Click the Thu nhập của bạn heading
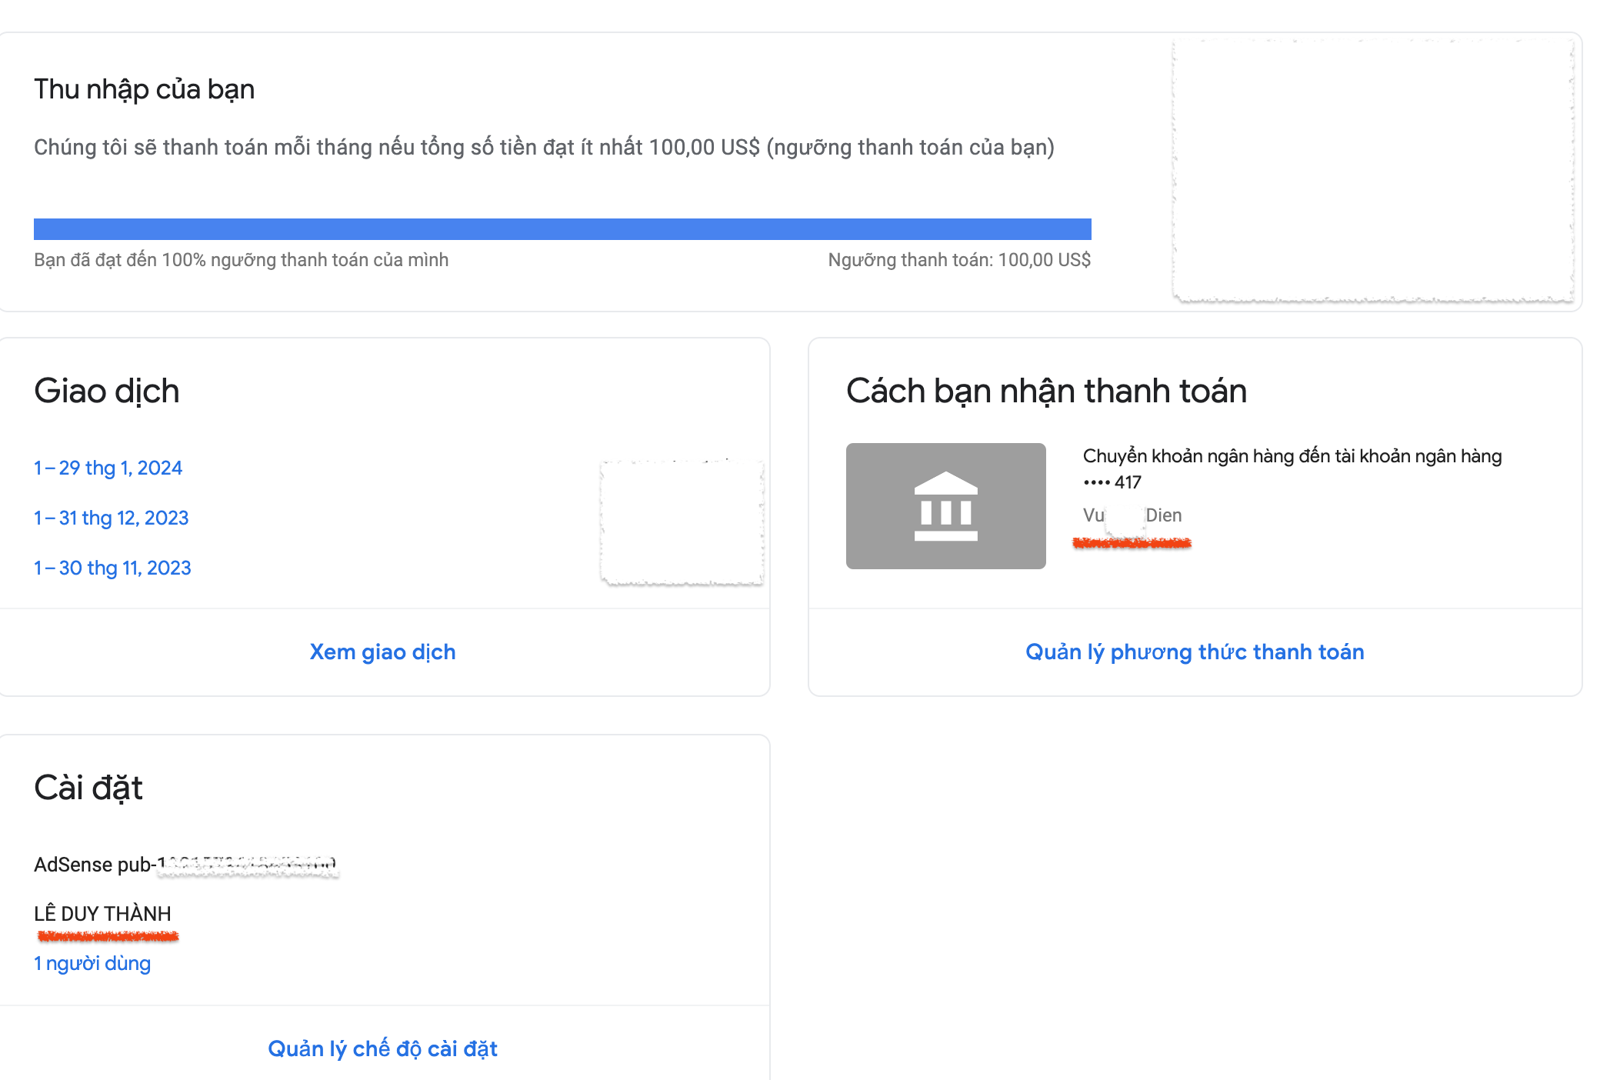The image size is (1600, 1080). 144,89
